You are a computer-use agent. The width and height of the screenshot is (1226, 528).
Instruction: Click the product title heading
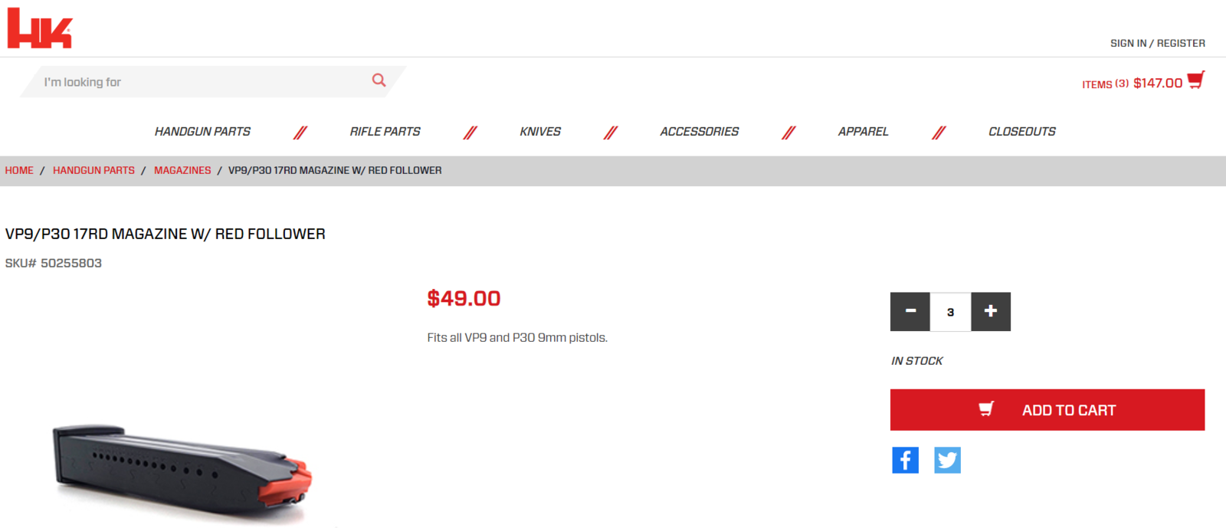pos(166,234)
